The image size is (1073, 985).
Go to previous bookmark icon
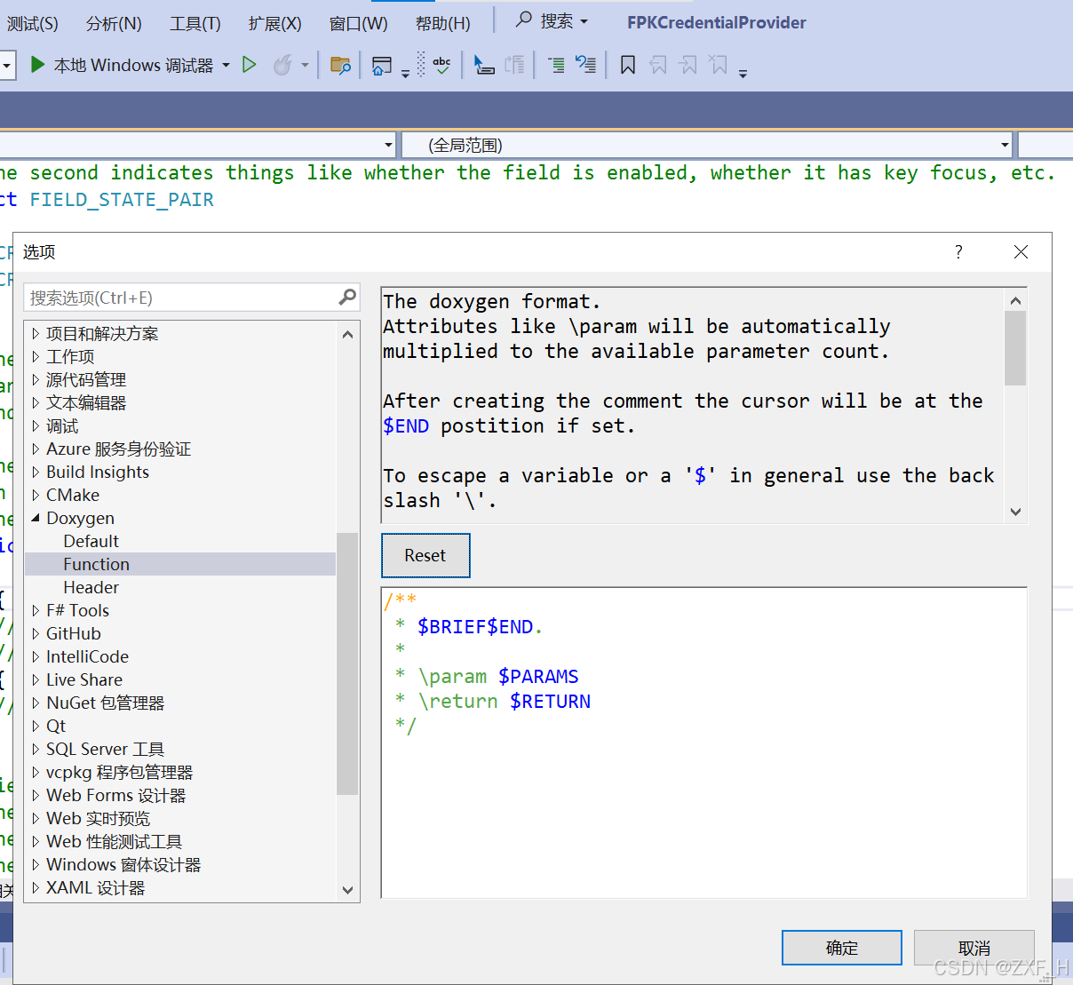click(658, 65)
